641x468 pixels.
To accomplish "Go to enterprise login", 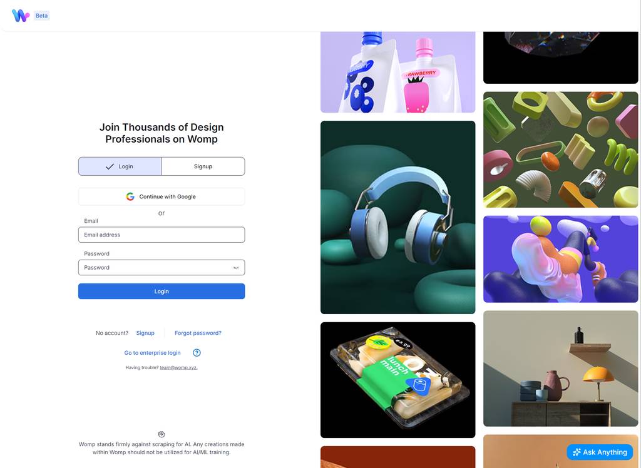I will [153, 353].
